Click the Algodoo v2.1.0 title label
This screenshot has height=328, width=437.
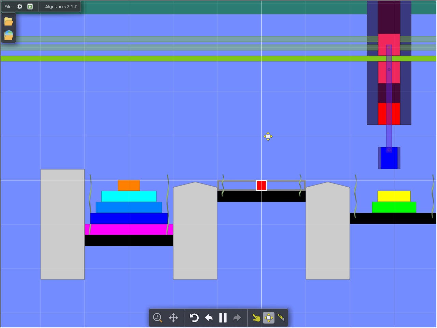pos(61,6)
